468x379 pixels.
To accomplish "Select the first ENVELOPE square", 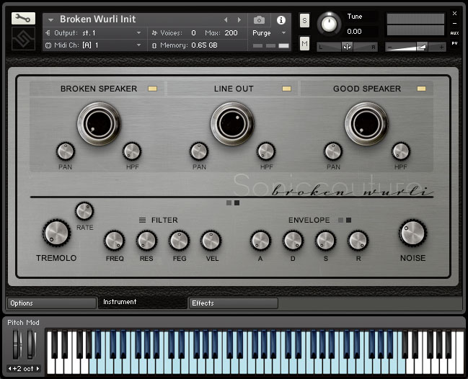I will point(340,220).
